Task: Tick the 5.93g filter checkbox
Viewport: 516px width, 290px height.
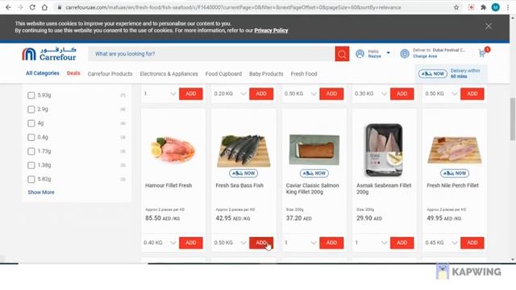Action: coord(31,95)
